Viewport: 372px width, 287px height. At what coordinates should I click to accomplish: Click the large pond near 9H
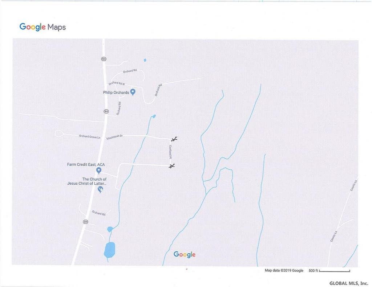(110, 250)
